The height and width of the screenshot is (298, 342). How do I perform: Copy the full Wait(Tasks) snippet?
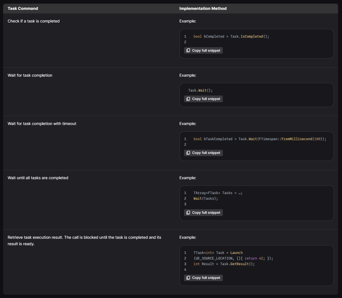203,213
